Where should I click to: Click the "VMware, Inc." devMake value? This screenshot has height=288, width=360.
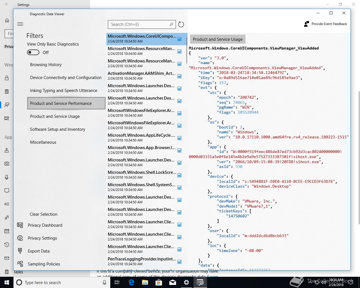(259, 201)
